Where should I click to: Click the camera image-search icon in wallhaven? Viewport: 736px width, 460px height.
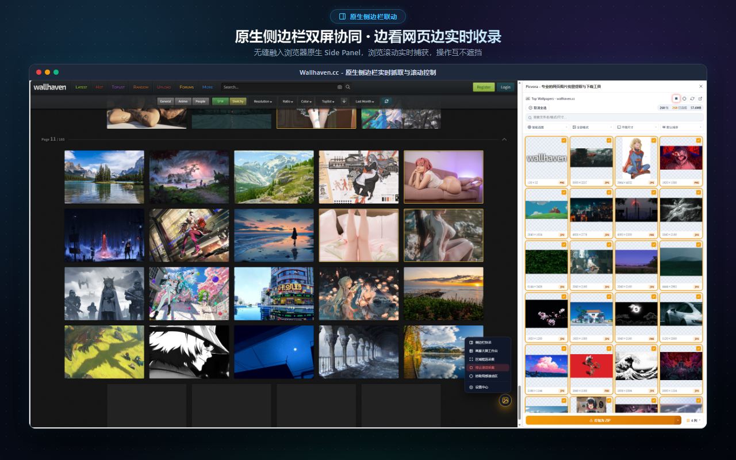[340, 87]
